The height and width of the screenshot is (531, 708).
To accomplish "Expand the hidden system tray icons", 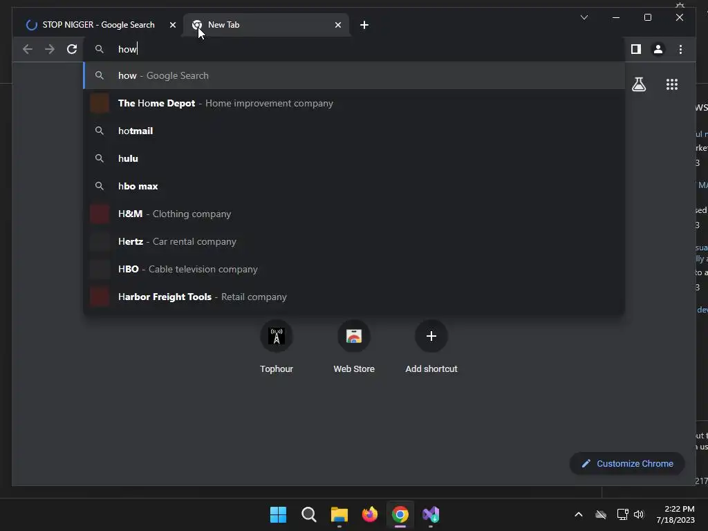I will [x=579, y=514].
